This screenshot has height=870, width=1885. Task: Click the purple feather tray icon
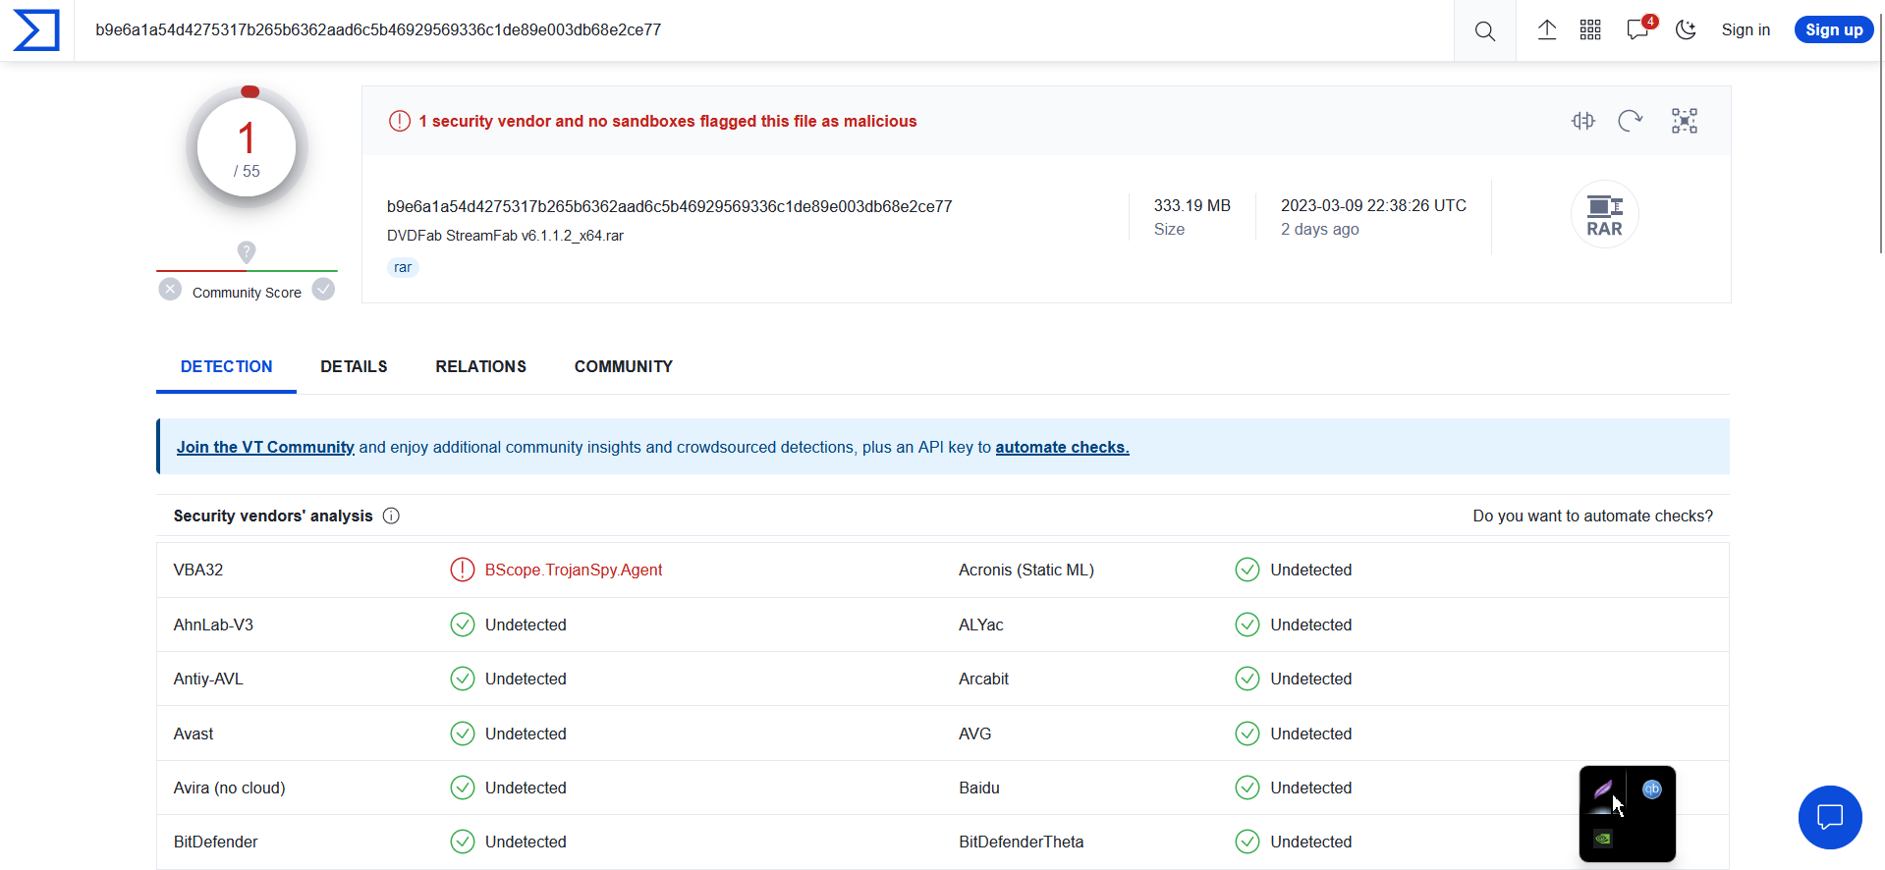click(1603, 789)
